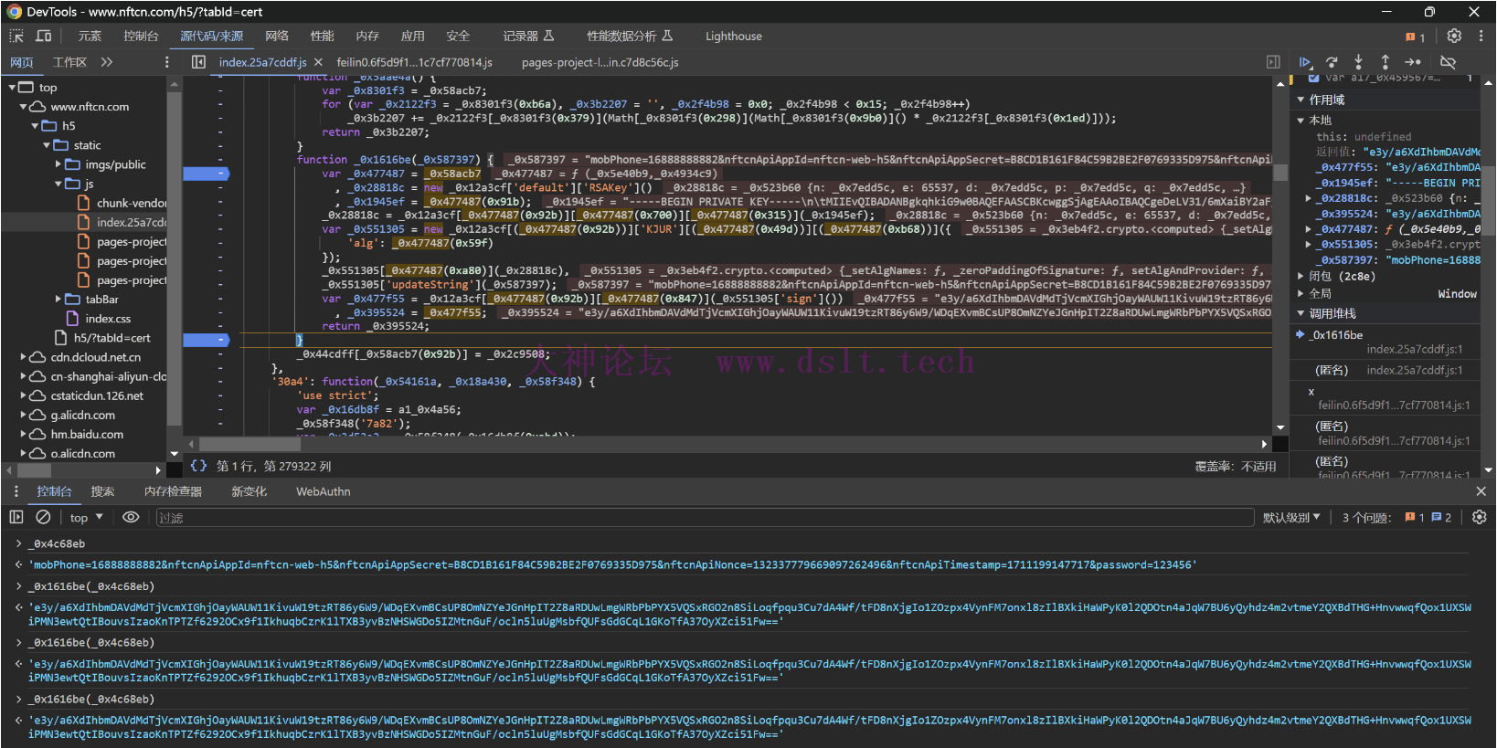
Task: Click the console issues info message badge
Action: click(1442, 518)
